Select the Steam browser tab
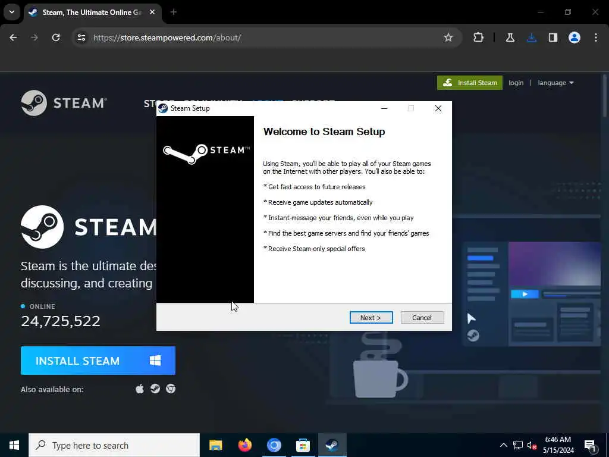Viewport: 609px width, 457px height. tap(93, 12)
